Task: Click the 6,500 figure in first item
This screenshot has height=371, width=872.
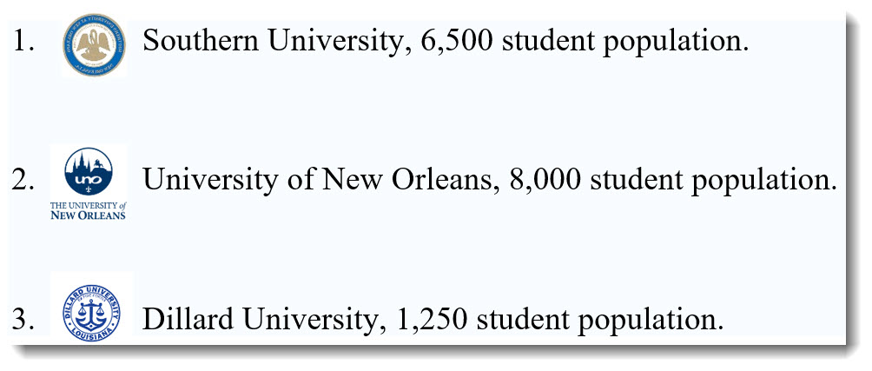Action: click(x=457, y=43)
